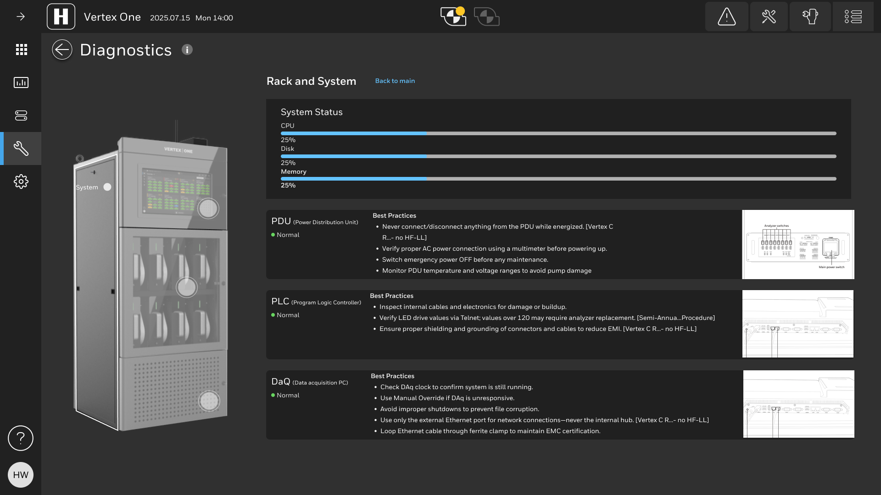881x495 pixels.
Task: Open the HW user profile avatar
Action: point(21,475)
